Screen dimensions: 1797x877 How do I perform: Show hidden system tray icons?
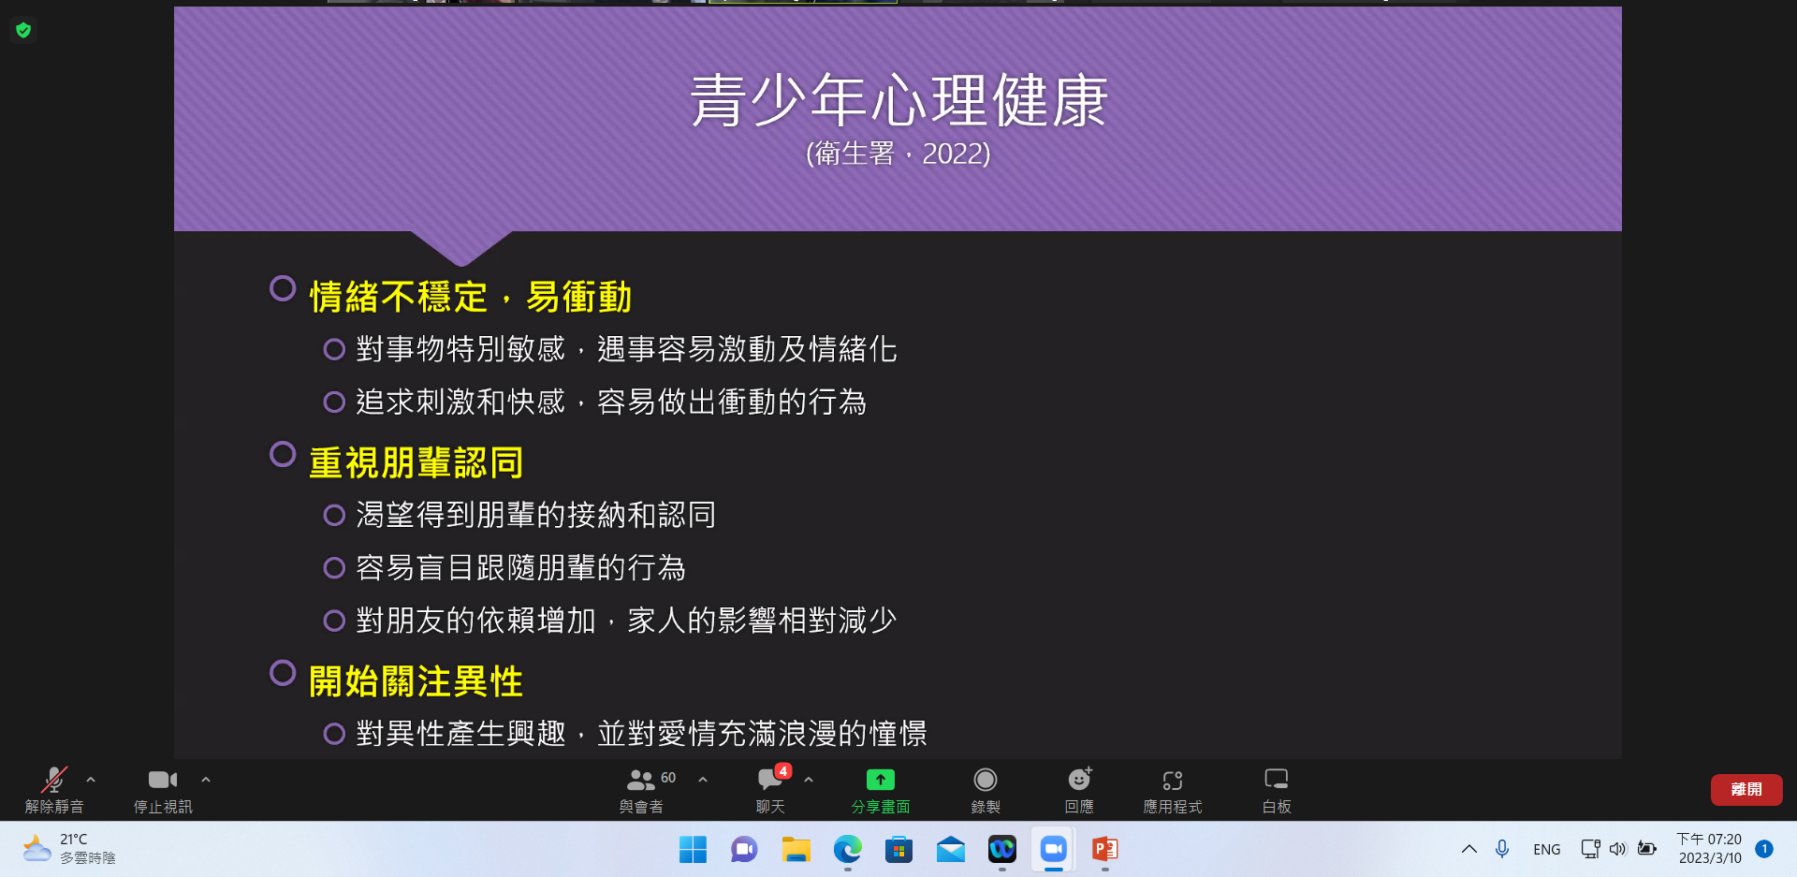point(1468,849)
